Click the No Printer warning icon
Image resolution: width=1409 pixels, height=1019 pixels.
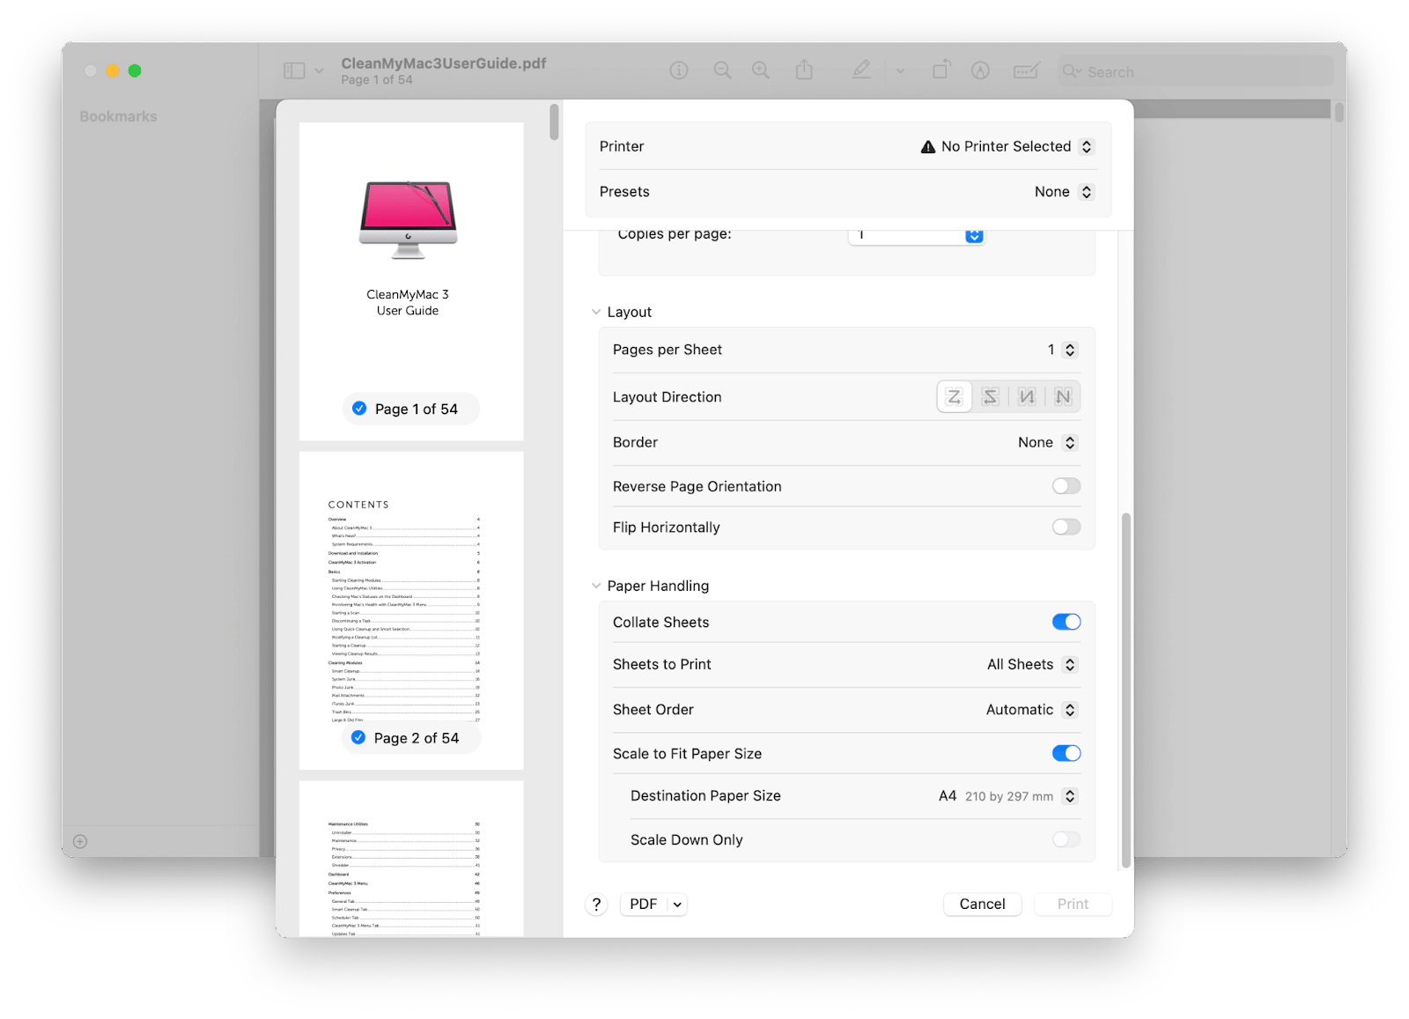(x=928, y=147)
